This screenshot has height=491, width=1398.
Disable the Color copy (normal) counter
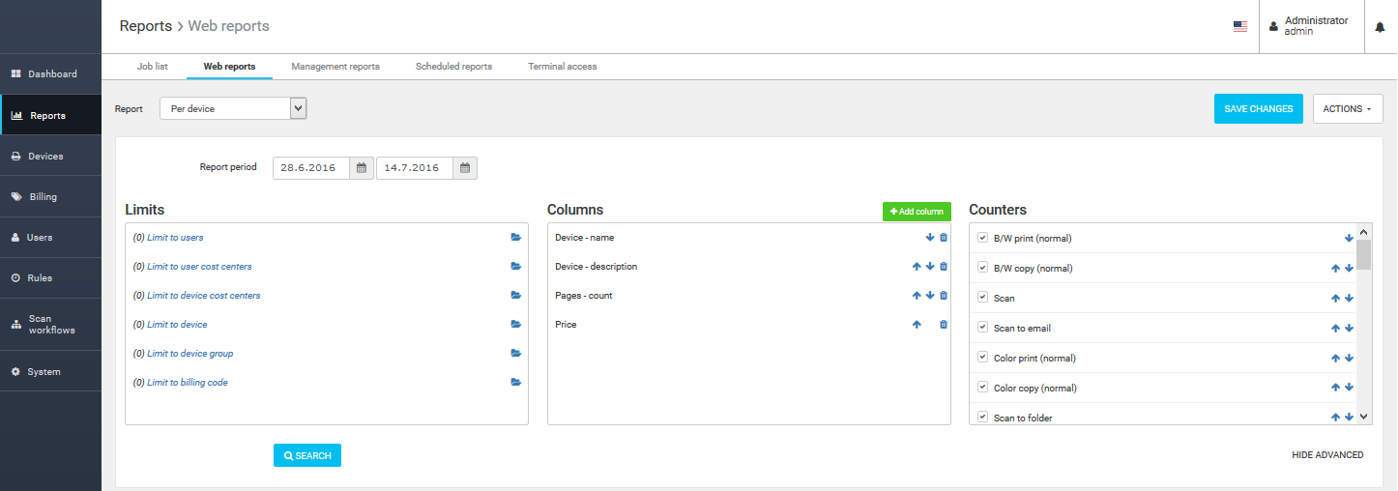(982, 388)
